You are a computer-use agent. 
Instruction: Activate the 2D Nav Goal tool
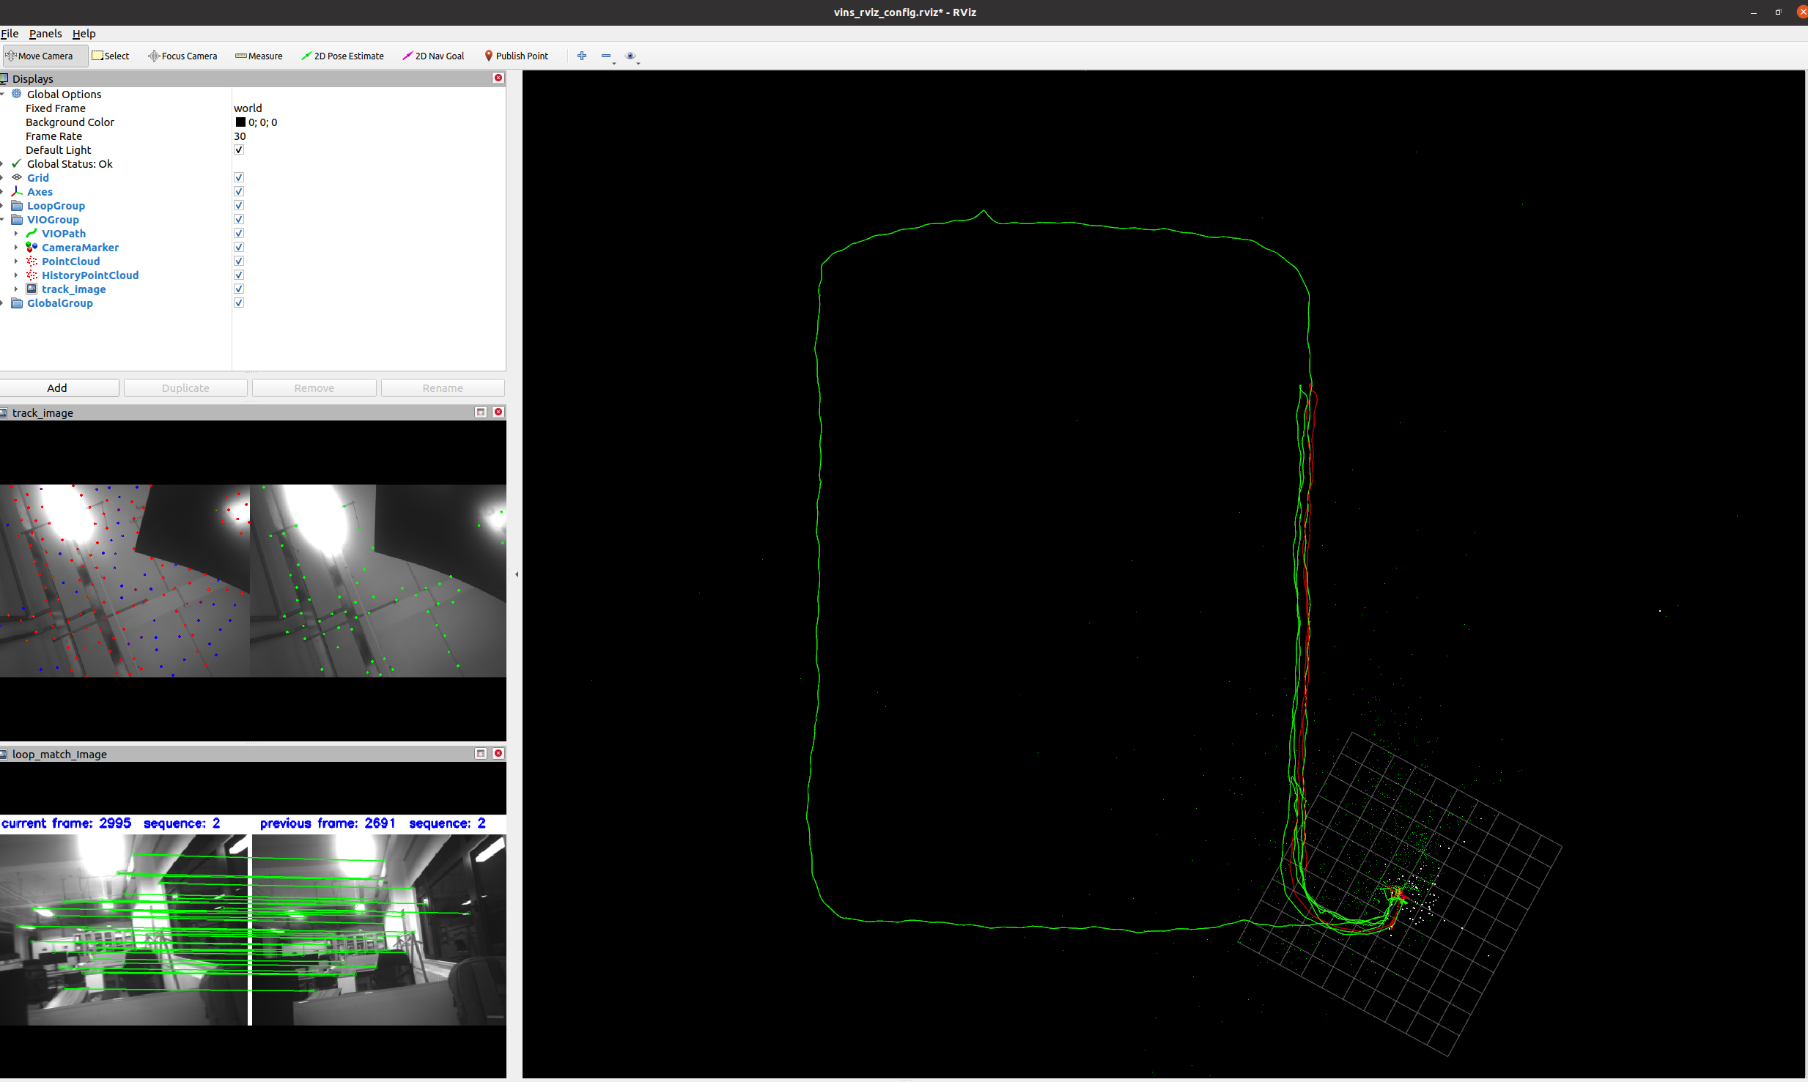click(x=433, y=56)
